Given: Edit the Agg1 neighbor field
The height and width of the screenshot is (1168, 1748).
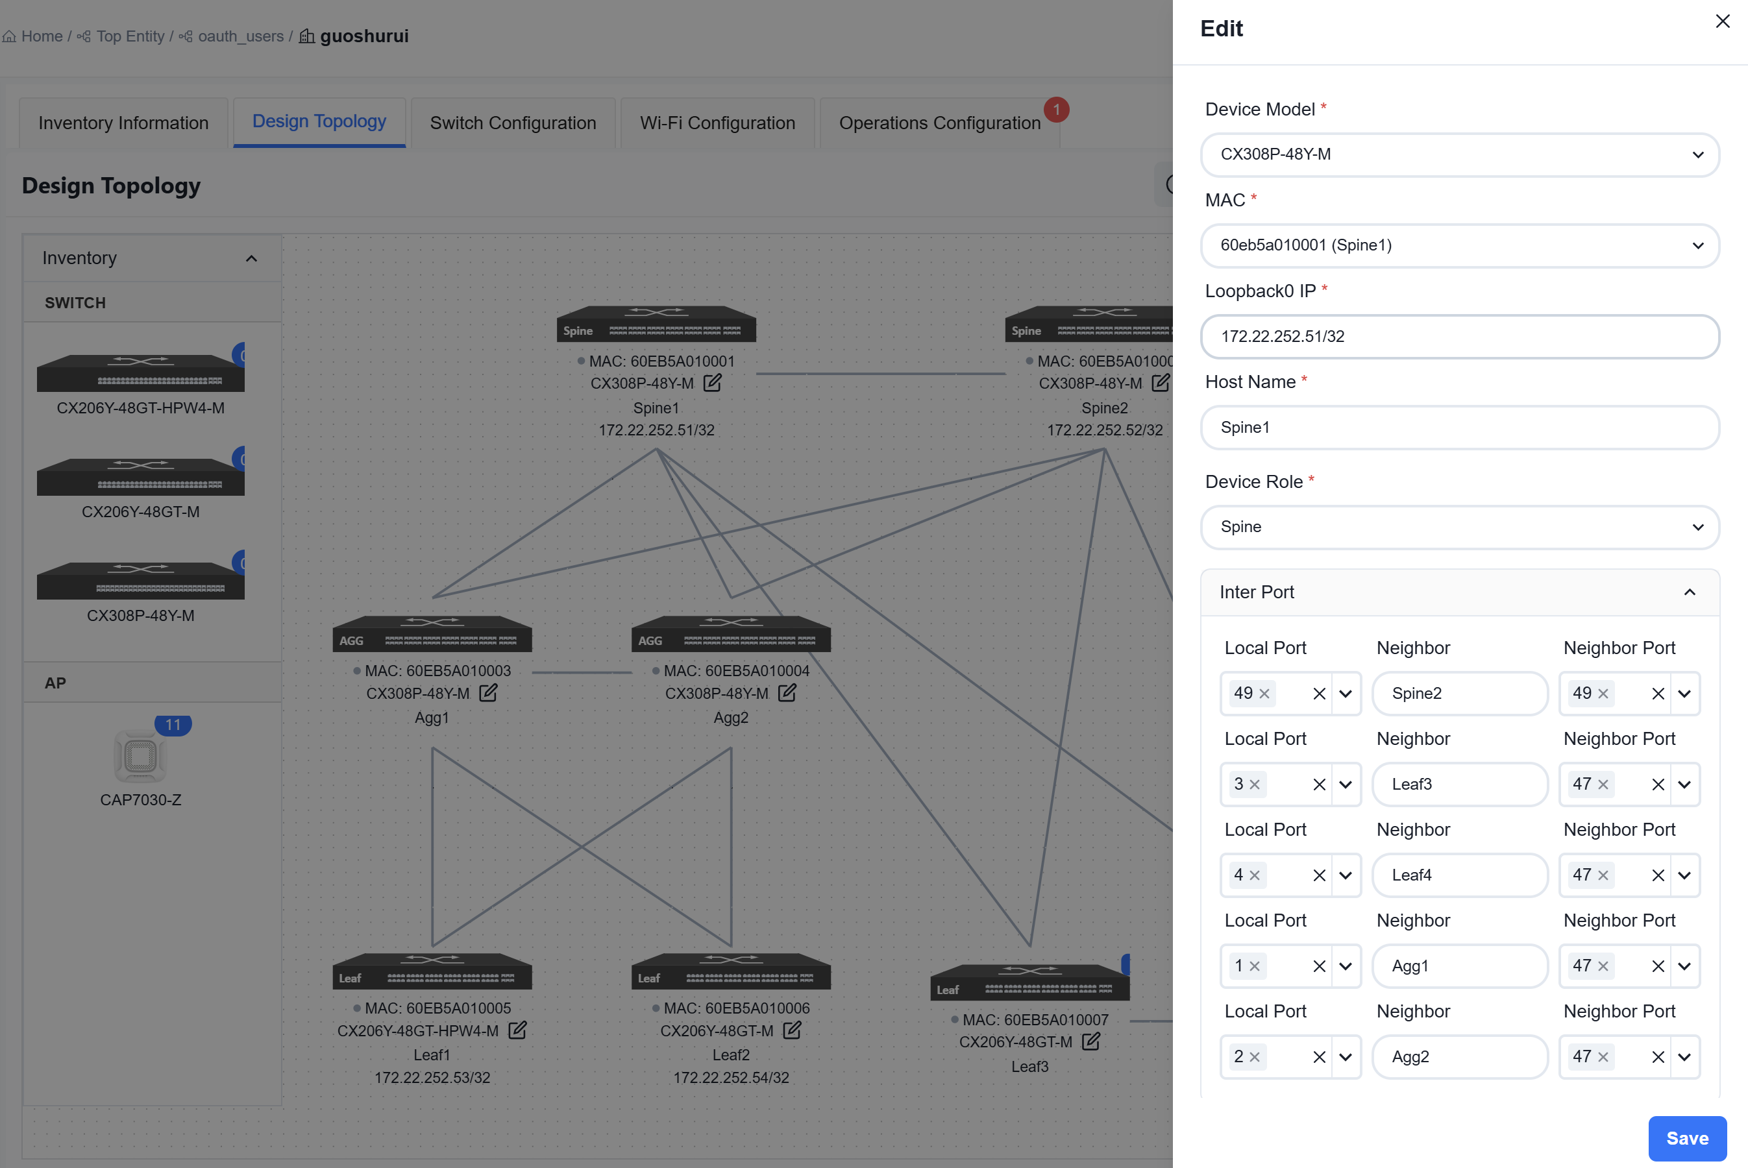Looking at the screenshot, I should click(x=1460, y=967).
